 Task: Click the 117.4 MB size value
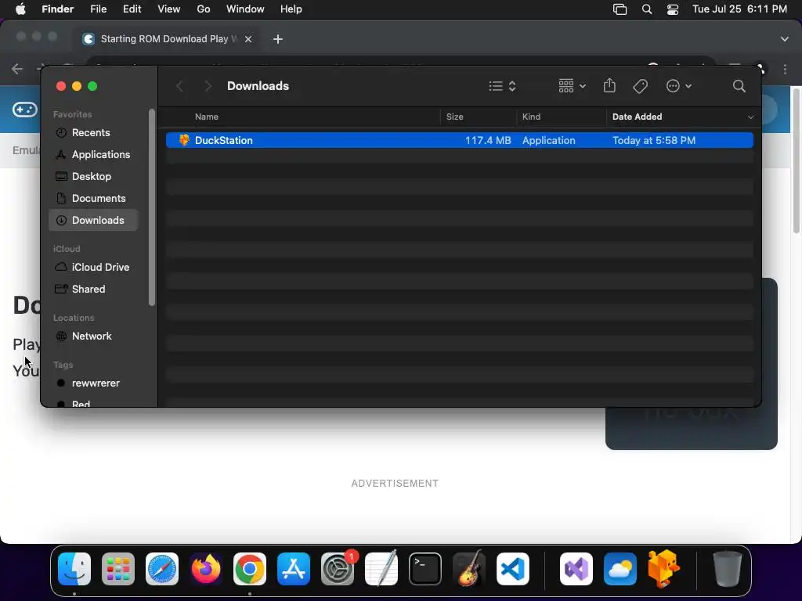488,141
